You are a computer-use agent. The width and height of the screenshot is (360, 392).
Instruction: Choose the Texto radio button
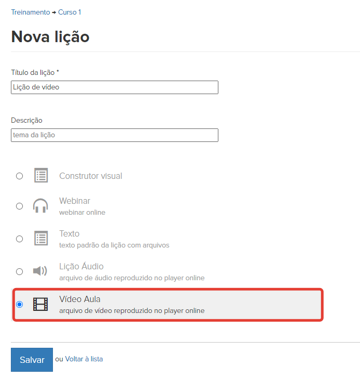(x=20, y=239)
